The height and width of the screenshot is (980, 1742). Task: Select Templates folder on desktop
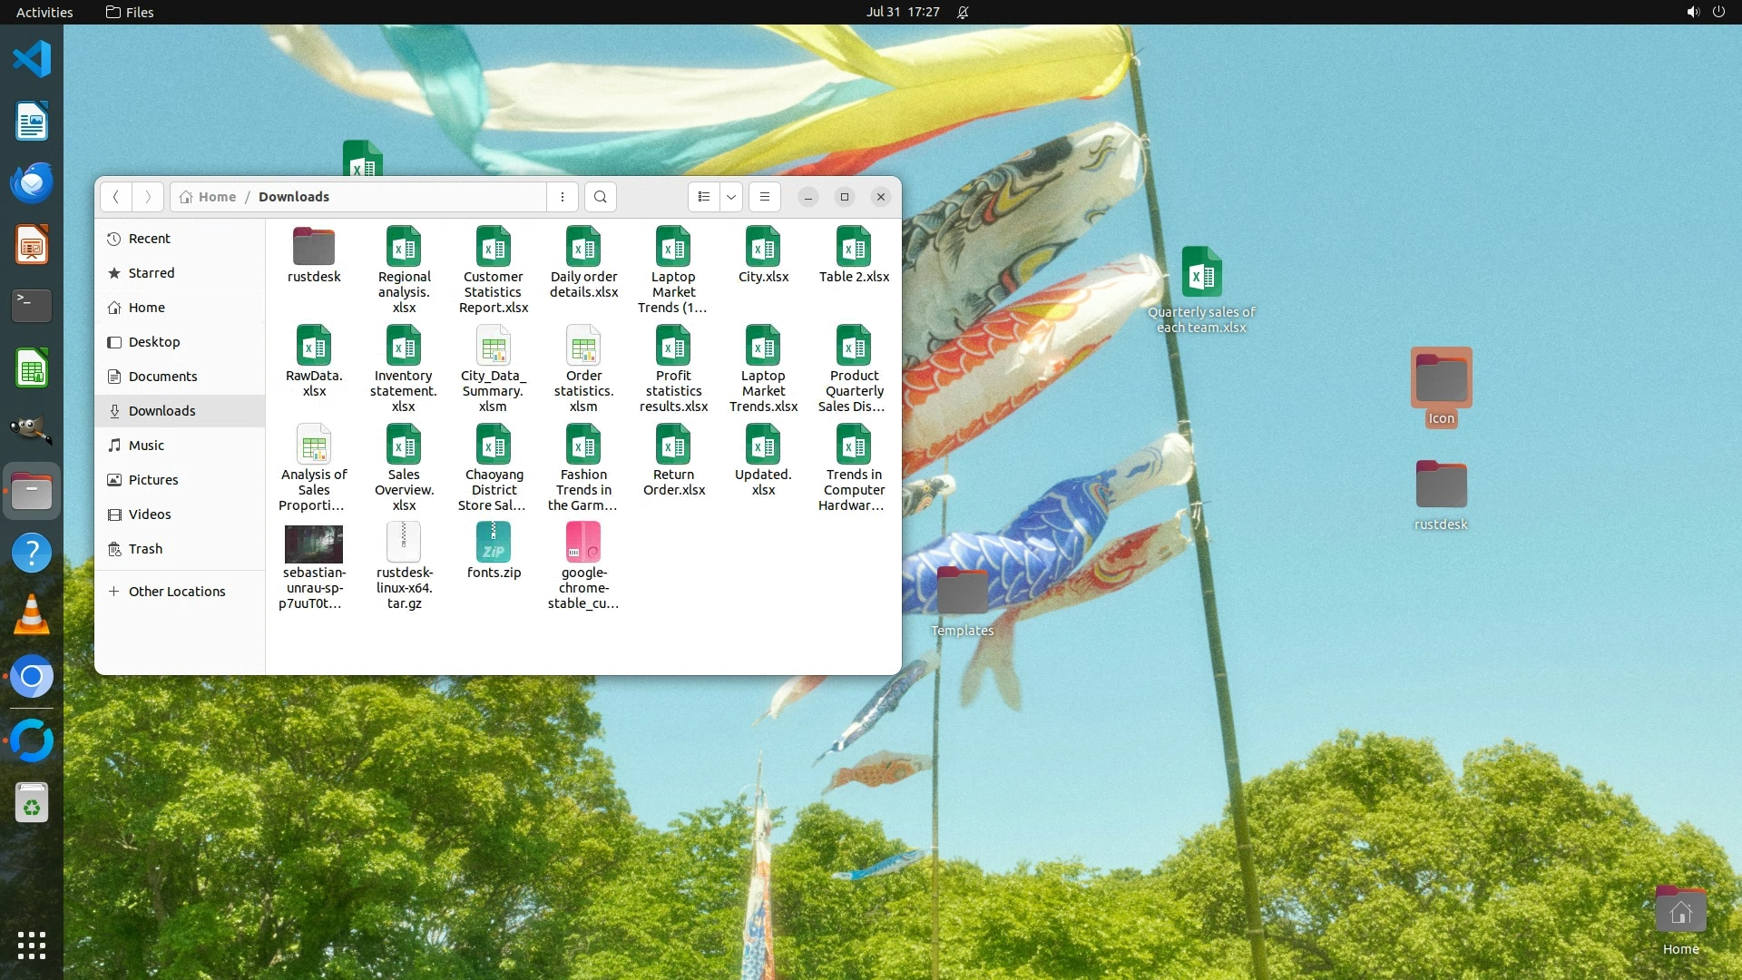[962, 592]
